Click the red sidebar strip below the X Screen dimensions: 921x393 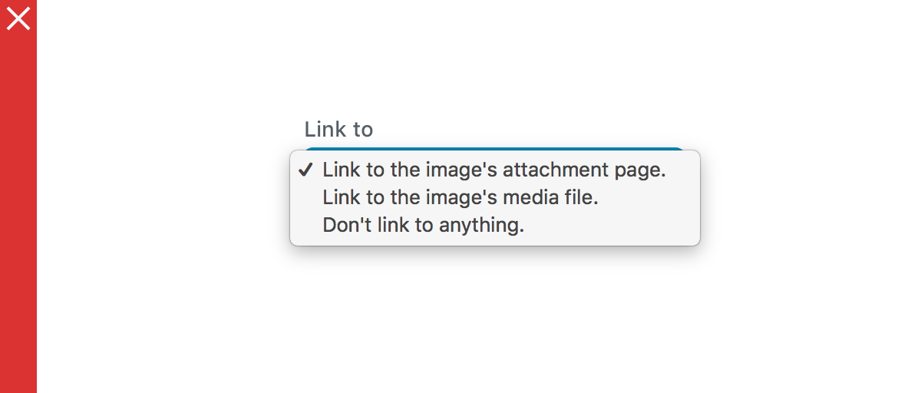[18, 215]
